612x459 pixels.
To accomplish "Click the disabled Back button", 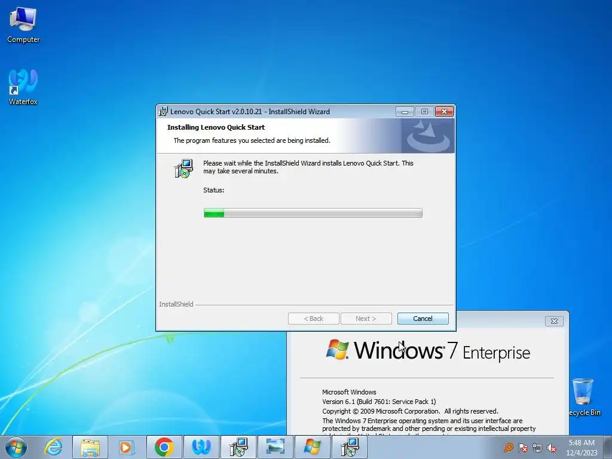I will point(313,319).
